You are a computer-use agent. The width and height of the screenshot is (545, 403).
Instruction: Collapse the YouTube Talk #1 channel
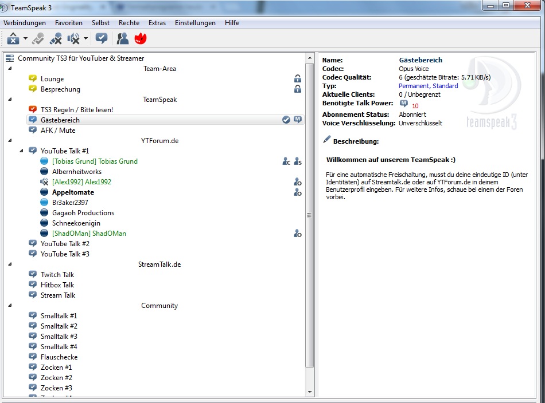(21, 151)
